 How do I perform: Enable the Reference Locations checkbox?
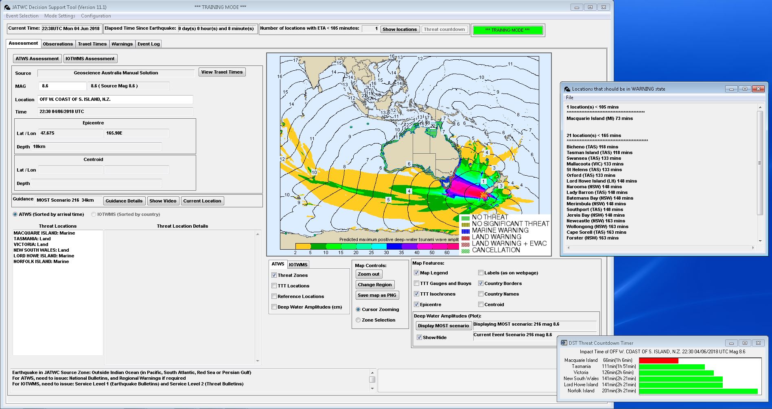tap(274, 296)
